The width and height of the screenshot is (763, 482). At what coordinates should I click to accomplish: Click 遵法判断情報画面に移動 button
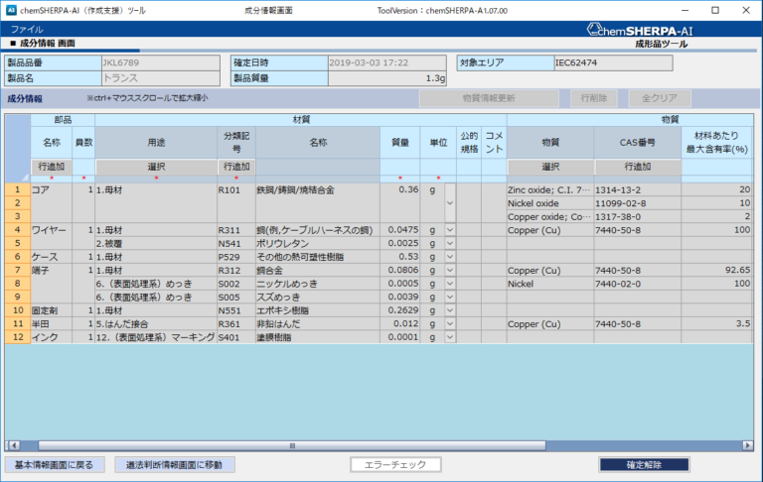pos(175,464)
